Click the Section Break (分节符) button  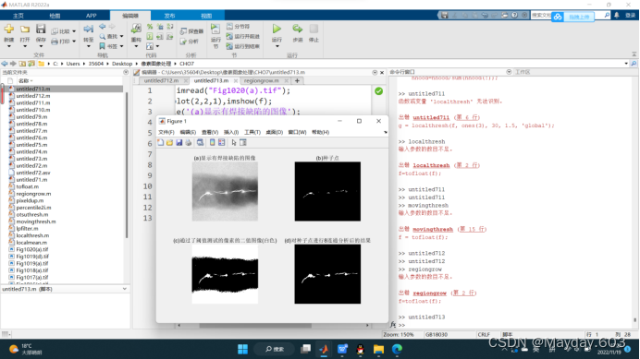click(239, 26)
